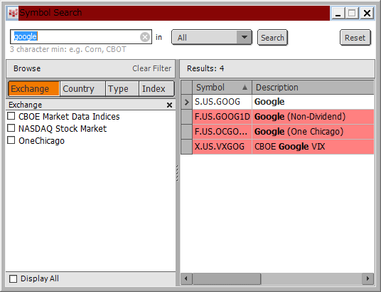
Task: Select the F.US.OCGO... symbol cell
Action: [x=222, y=132]
